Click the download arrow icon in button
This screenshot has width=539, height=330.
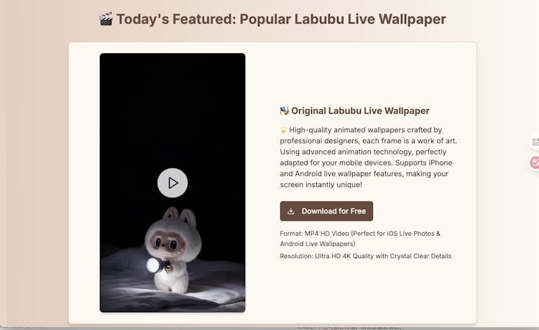tap(291, 211)
